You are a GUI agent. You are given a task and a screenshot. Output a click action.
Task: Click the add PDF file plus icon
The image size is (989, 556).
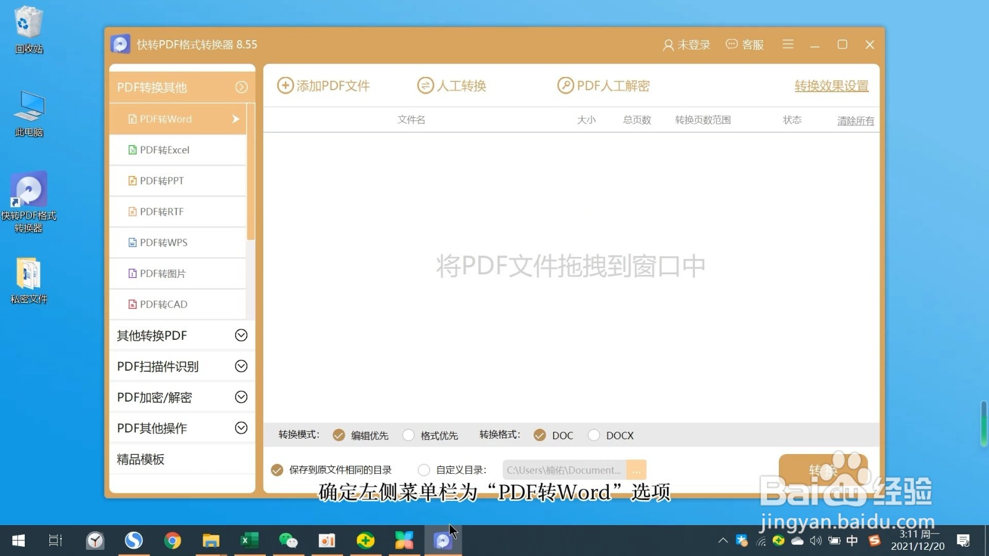[285, 85]
